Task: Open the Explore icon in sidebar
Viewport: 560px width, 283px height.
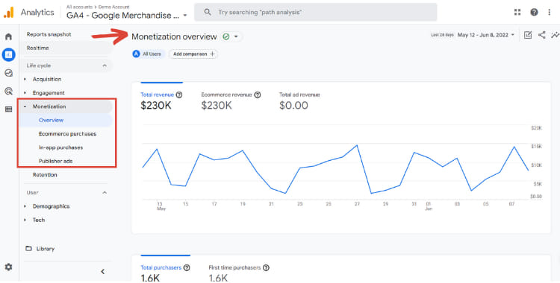Action: (x=8, y=73)
